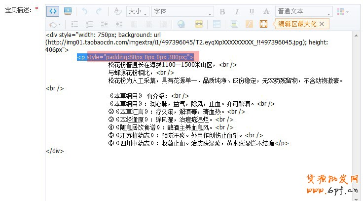The height and width of the screenshot is (201, 363).
Task: Open the 字体 font family dropdown
Action: pos(182,11)
